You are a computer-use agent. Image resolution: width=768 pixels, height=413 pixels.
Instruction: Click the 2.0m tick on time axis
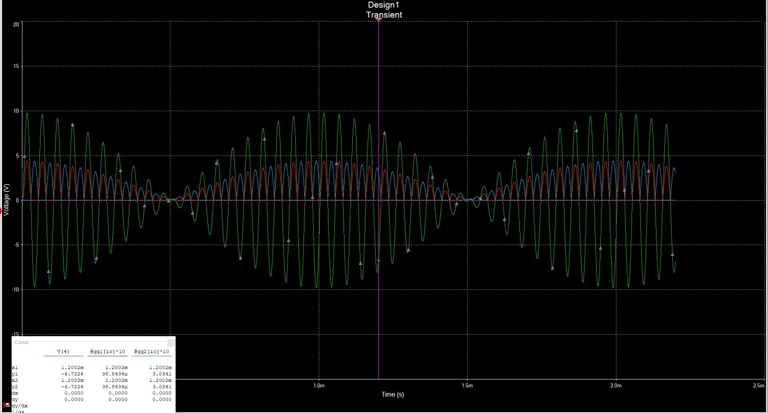pos(616,386)
